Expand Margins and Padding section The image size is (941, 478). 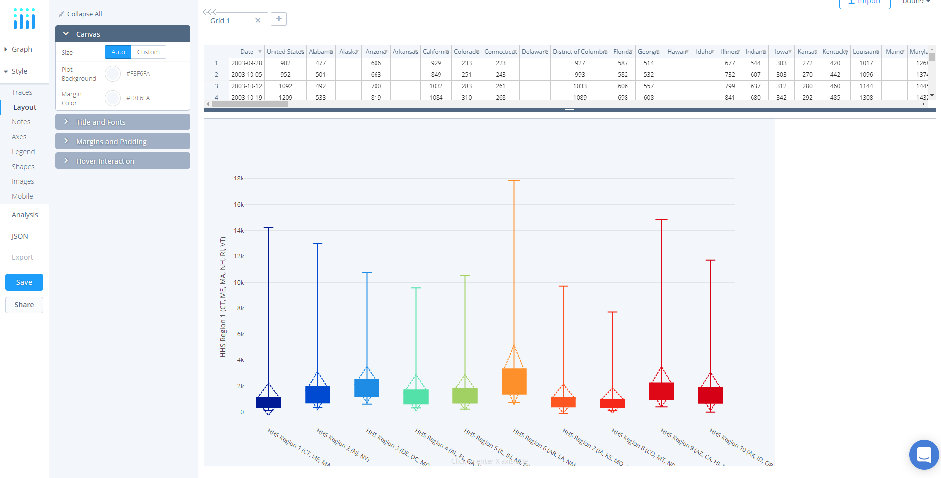point(123,141)
